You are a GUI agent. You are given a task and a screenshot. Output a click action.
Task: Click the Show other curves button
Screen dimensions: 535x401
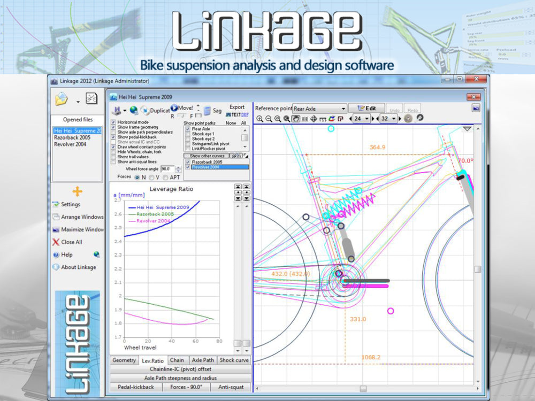(206, 156)
